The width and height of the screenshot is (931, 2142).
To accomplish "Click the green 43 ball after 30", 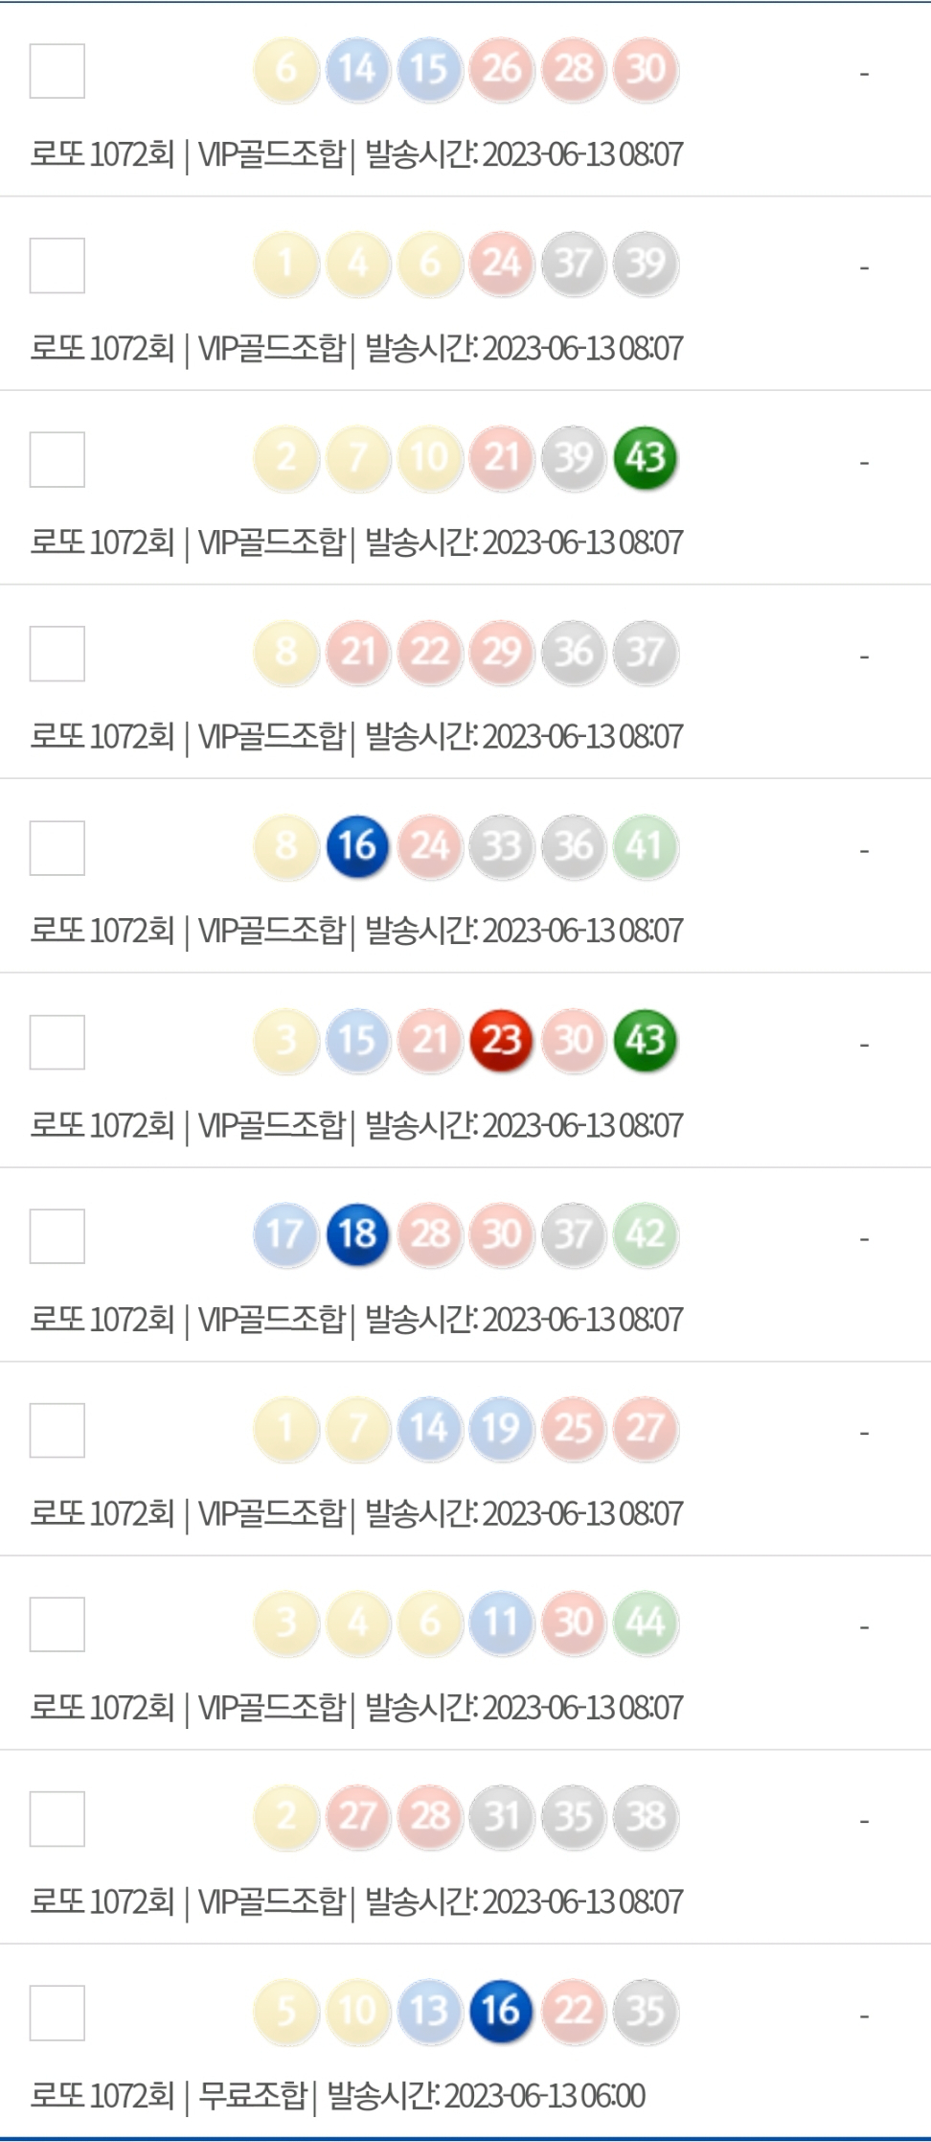I will click(x=646, y=1041).
